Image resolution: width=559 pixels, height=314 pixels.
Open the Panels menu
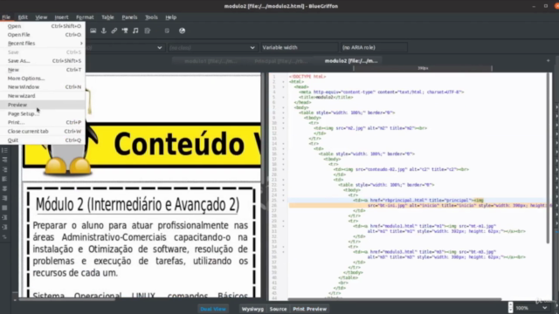coord(129,17)
